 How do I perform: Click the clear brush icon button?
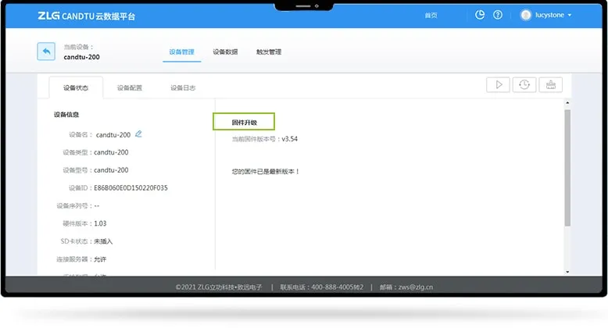pyautogui.click(x=550, y=85)
